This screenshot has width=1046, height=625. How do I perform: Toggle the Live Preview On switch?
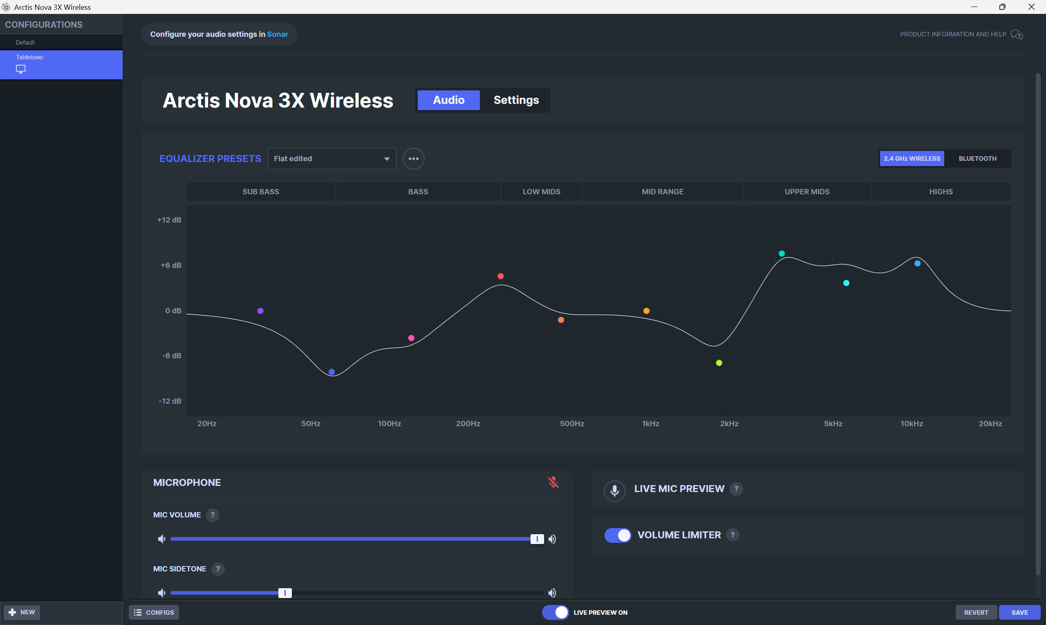click(555, 612)
